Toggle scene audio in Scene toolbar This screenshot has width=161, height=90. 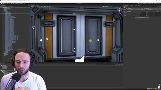click(43, 6)
